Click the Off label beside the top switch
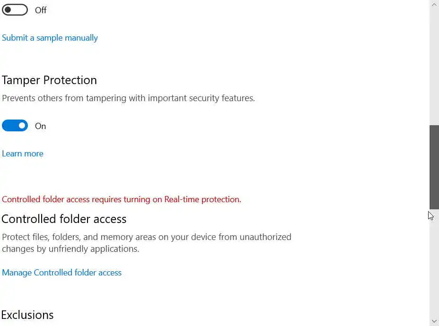Image resolution: width=439 pixels, height=326 pixels. coord(41,10)
